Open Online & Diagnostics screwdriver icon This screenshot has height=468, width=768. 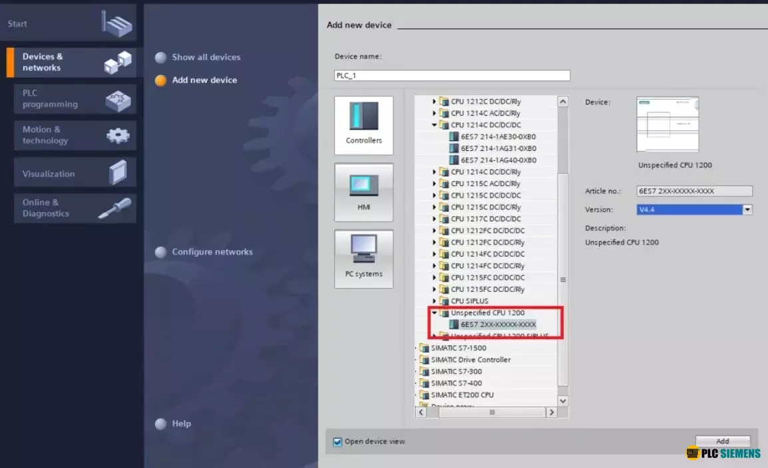(x=114, y=208)
